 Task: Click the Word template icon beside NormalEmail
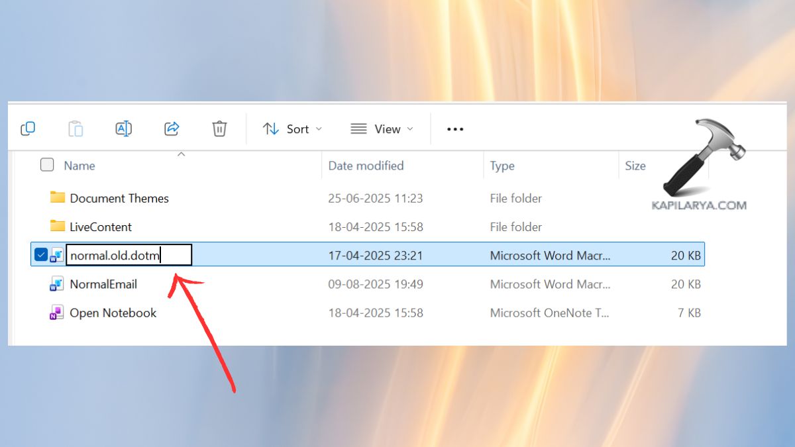tap(56, 283)
